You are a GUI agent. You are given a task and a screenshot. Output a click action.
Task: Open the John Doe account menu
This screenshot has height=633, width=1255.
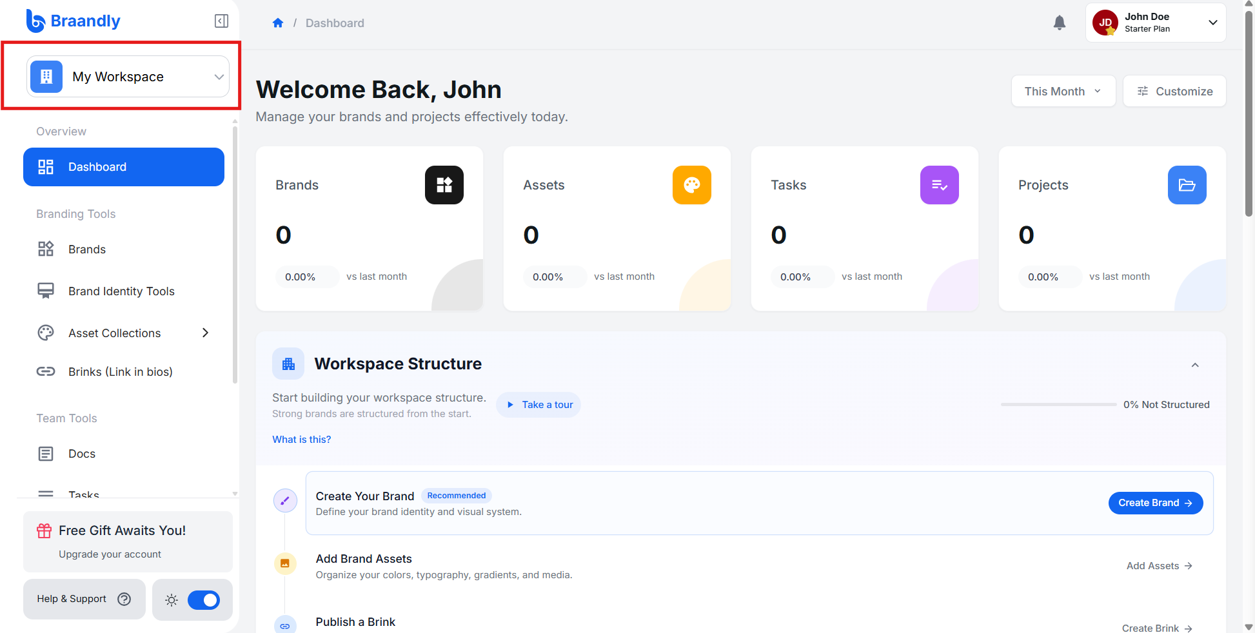pyautogui.click(x=1156, y=23)
